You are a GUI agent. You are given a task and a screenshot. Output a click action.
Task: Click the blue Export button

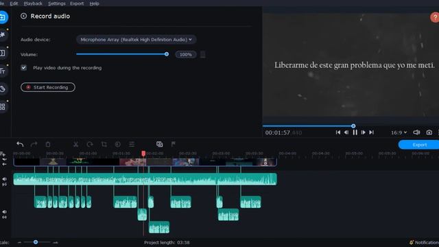(419, 145)
